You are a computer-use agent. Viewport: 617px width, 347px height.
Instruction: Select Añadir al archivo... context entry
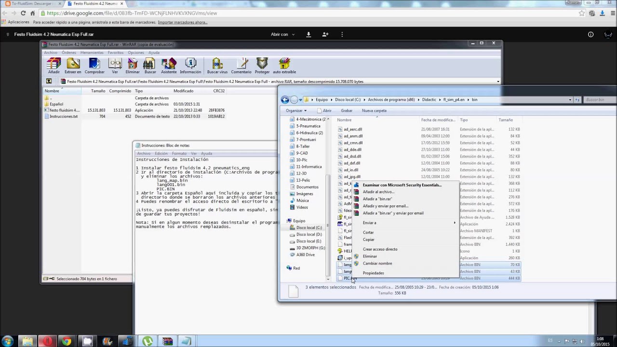378,192
